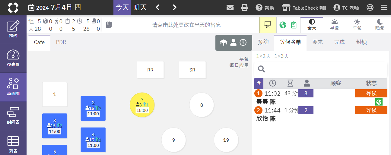Click the clipboard count icon in summary
Screen dimensions: 391x155
(x=68, y=21)
